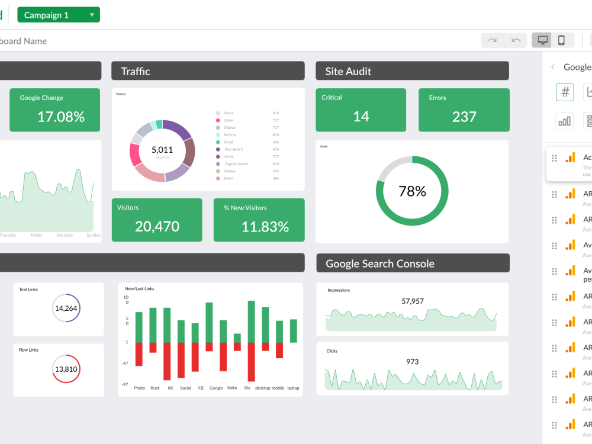Grab the drag handle of the 'Av pe' metric

click(554, 272)
